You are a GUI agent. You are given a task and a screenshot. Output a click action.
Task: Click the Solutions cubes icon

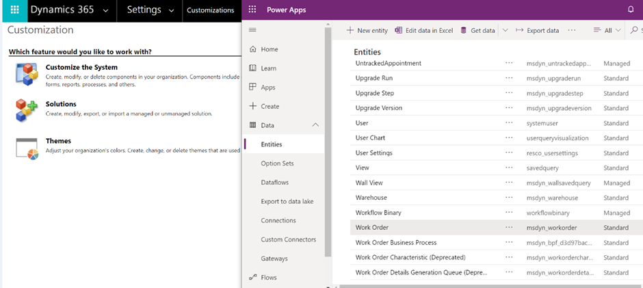[x=27, y=110]
